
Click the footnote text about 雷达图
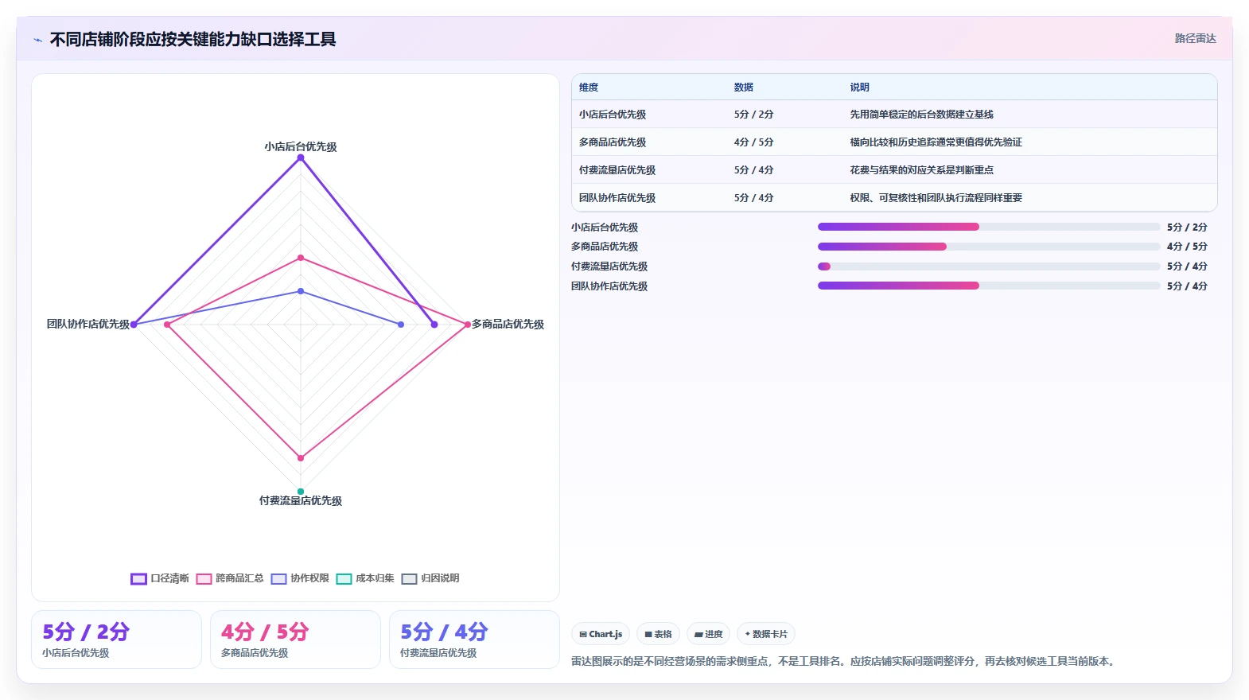coord(844,661)
